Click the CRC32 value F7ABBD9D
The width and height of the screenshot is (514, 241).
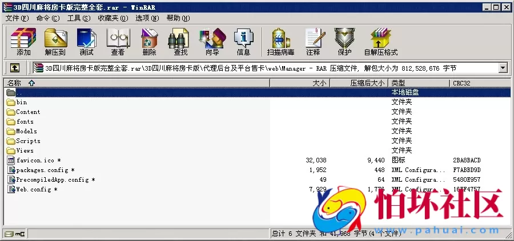pyautogui.click(x=467, y=170)
